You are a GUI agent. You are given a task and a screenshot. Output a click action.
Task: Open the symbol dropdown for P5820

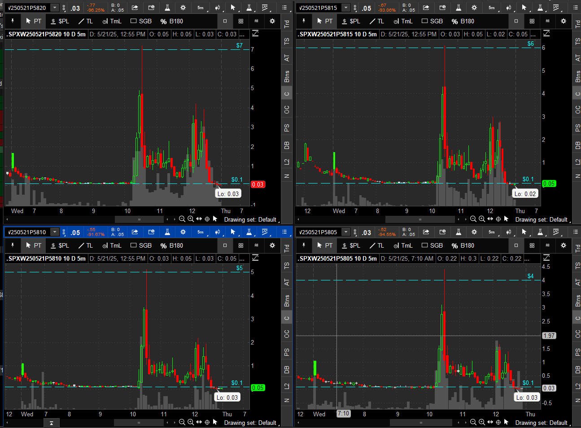click(55, 8)
